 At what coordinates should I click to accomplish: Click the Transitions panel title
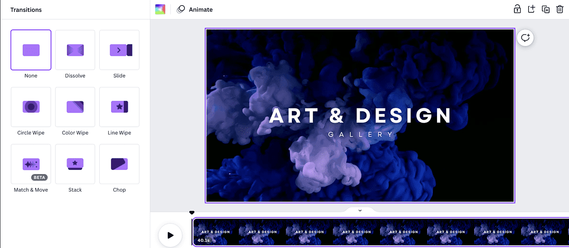26,10
